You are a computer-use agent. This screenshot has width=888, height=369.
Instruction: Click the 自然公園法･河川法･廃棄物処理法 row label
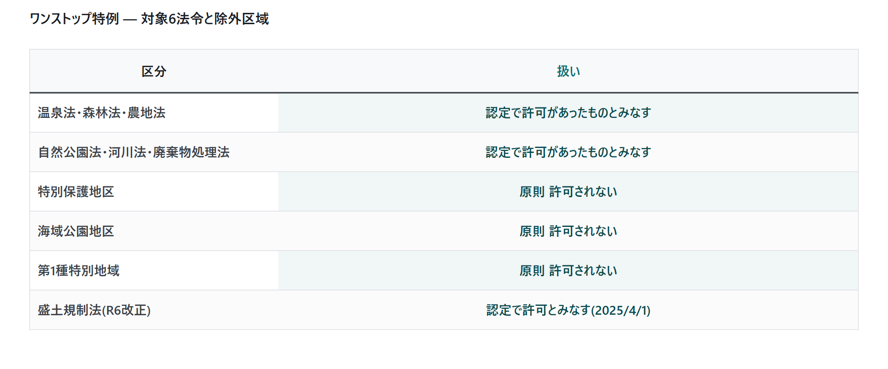(x=134, y=152)
